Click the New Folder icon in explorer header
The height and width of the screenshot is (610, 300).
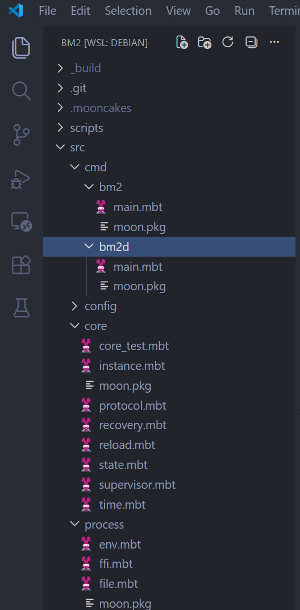click(x=205, y=42)
